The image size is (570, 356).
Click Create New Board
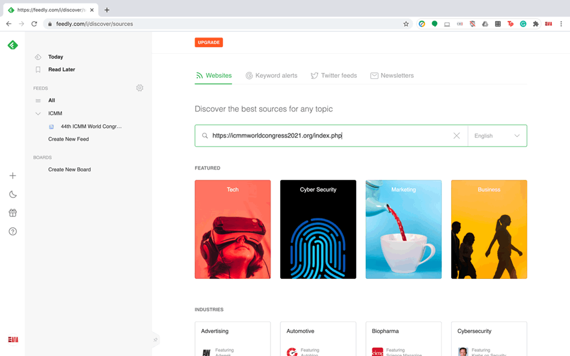click(x=69, y=170)
